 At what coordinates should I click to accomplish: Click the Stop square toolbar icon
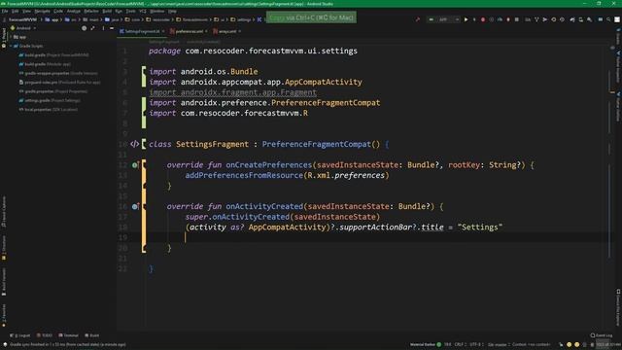[516, 19]
